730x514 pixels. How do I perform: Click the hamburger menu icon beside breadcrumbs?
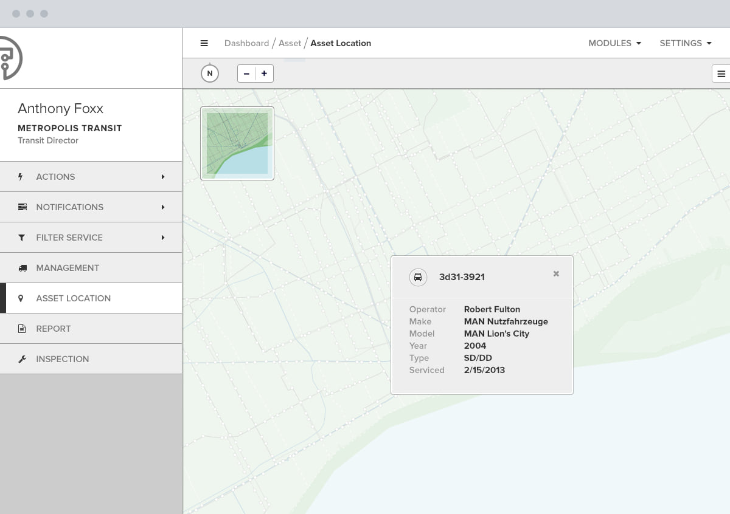coord(204,43)
